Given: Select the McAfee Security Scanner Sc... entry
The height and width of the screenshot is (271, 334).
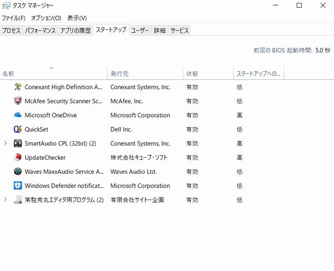Looking at the screenshot, I should pyautogui.click(x=63, y=101).
